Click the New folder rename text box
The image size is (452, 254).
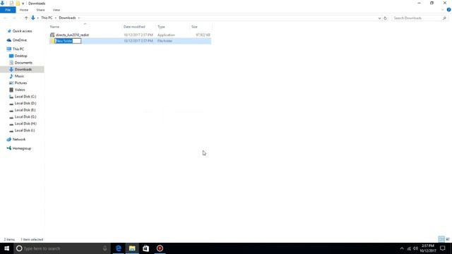(x=68, y=41)
